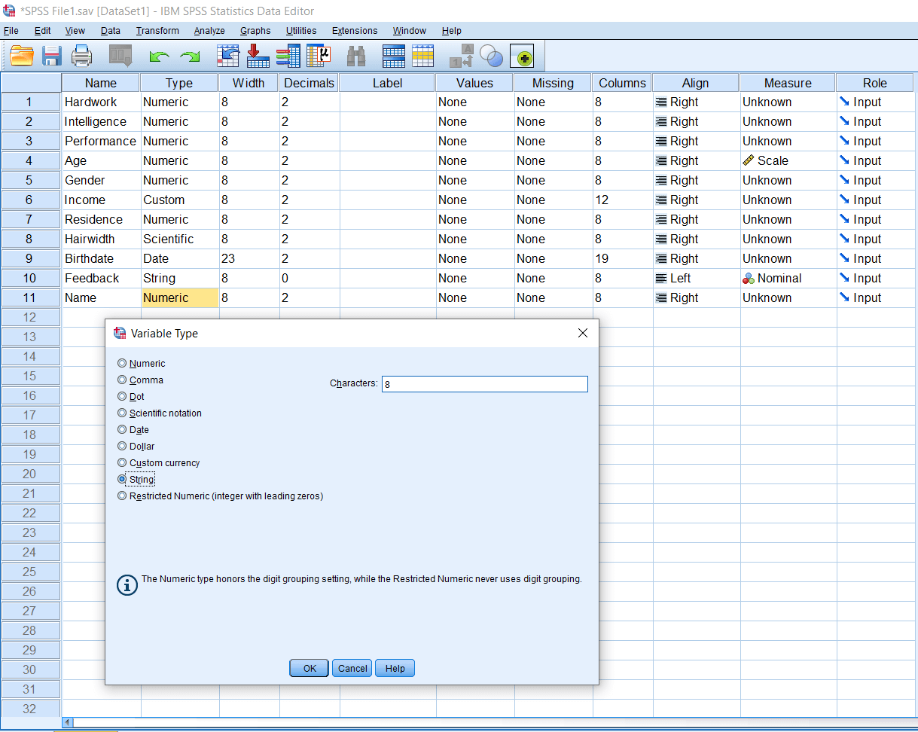
Task: Choose Scientific notation in Variable Type dialog
Action: pos(121,413)
